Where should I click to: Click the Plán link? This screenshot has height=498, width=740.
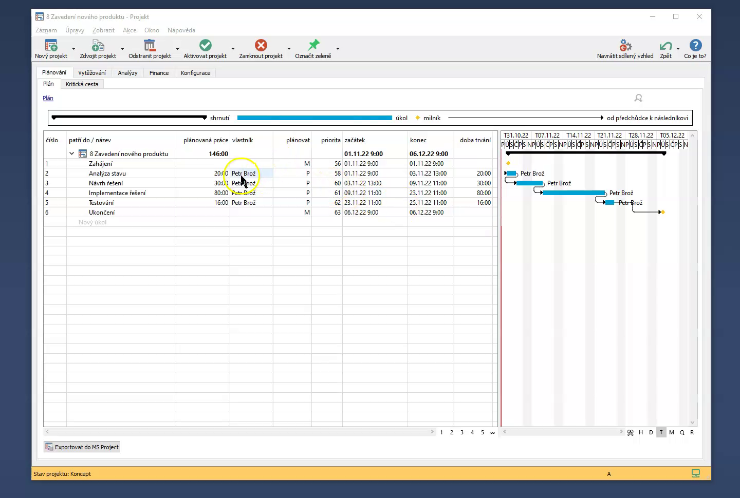tap(48, 98)
